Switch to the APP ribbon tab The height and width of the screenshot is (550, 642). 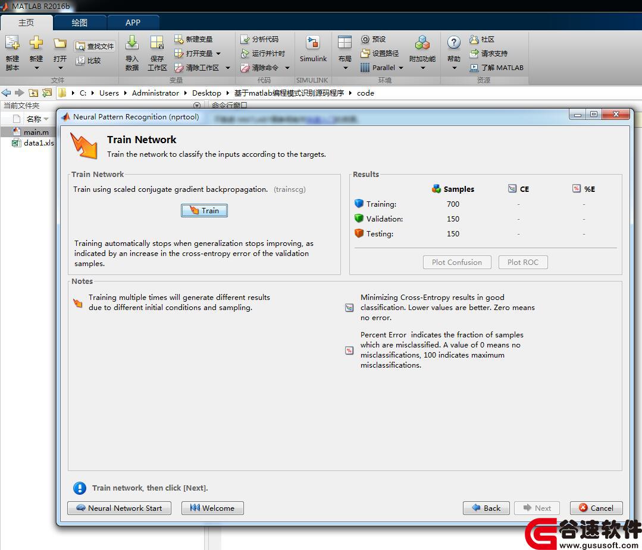pyautogui.click(x=133, y=23)
